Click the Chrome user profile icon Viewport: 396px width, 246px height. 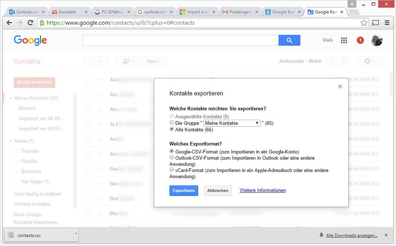coord(352,4)
